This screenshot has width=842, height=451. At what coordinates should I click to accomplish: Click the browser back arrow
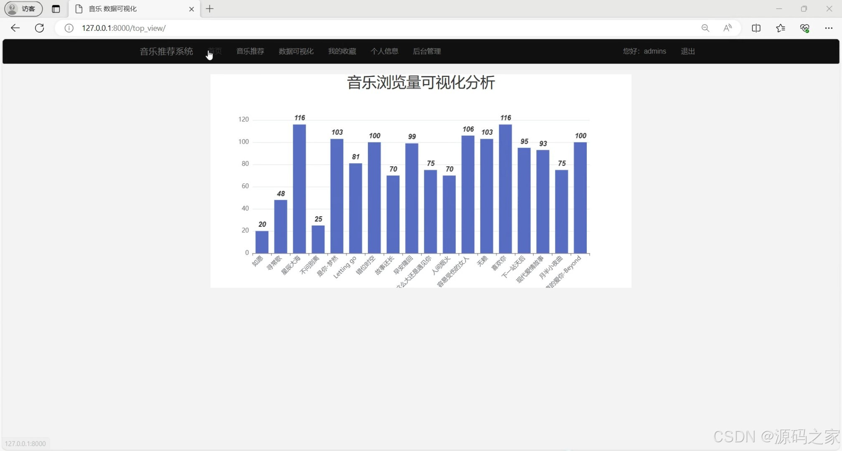tap(15, 28)
